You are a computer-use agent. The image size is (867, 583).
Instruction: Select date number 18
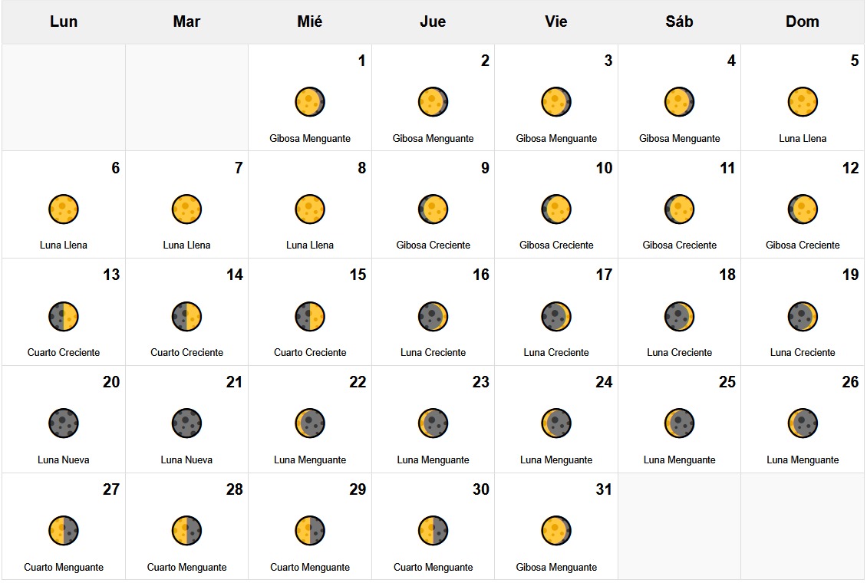click(x=727, y=275)
